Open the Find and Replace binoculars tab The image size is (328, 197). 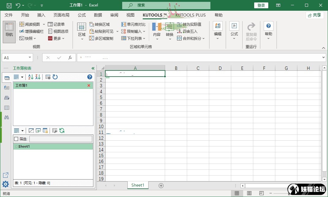click(x=7, y=117)
